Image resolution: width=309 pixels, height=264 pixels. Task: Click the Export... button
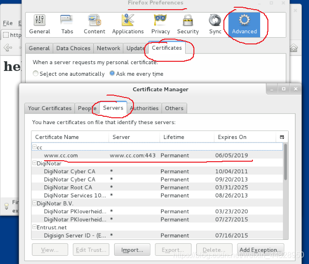(173, 250)
